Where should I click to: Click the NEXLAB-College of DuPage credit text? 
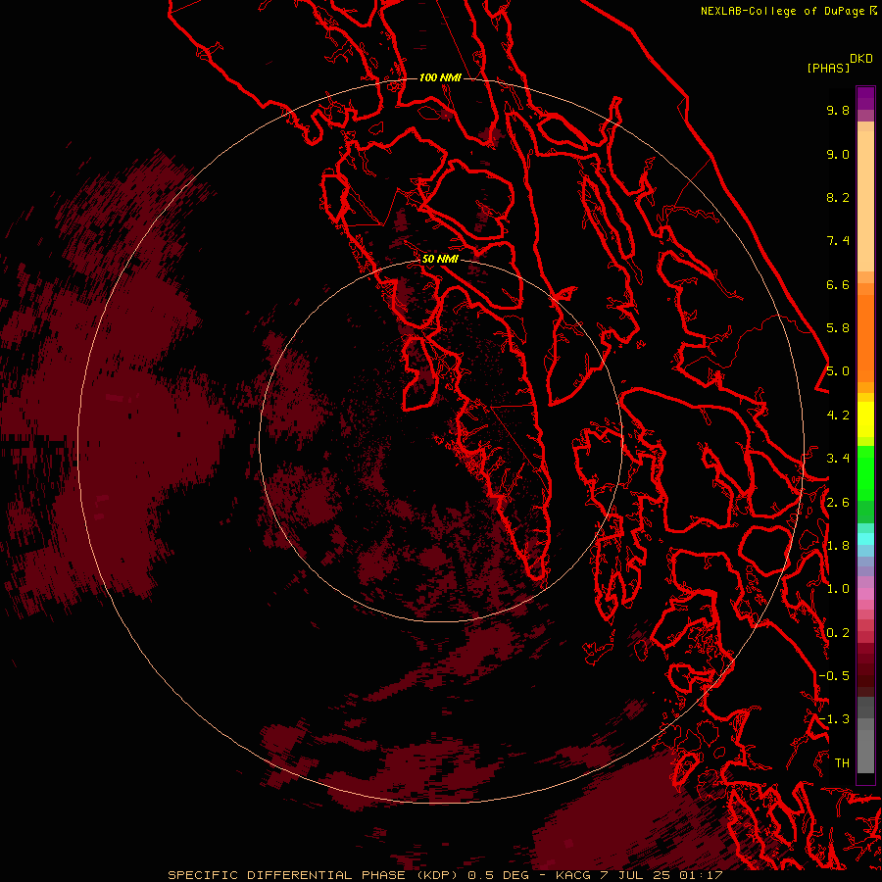782,11
